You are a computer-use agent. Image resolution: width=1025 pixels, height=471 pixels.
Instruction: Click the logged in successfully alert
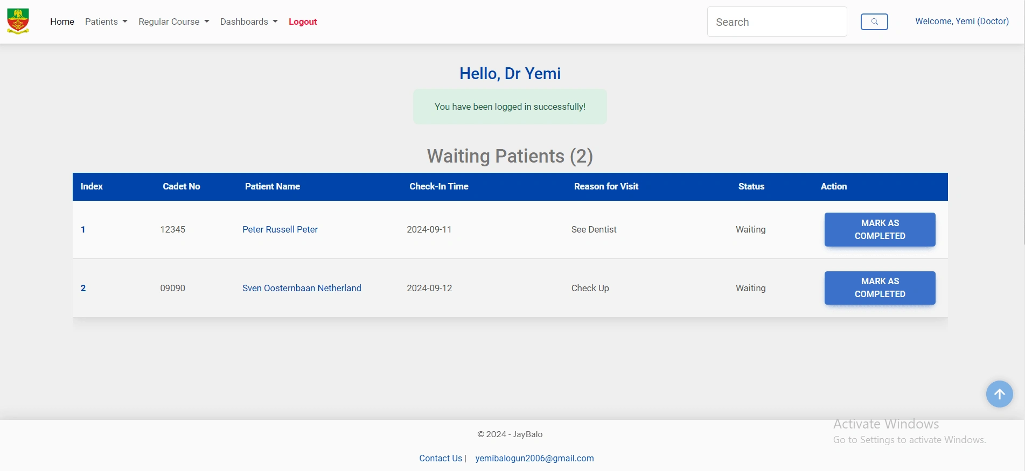point(510,107)
